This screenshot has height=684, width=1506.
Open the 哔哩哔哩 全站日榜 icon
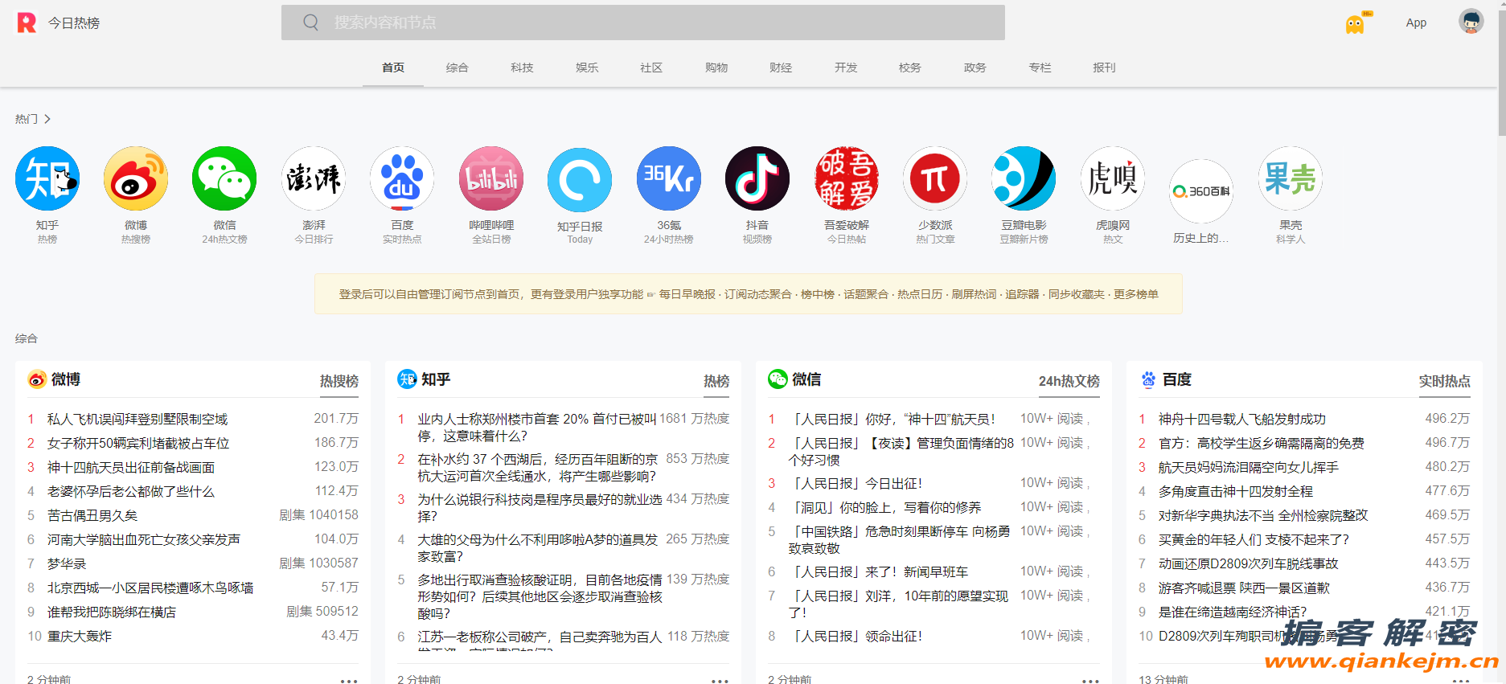[x=491, y=178]
